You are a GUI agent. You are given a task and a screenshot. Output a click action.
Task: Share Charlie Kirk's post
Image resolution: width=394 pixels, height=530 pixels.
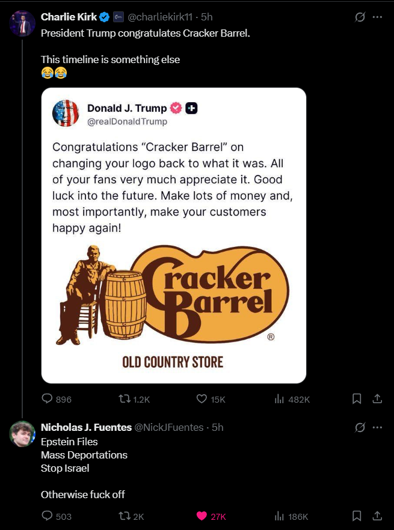coord(377,398)
